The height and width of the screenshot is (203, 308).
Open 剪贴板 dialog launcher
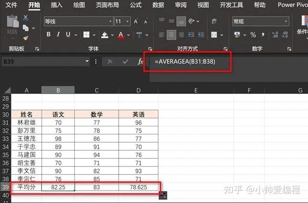37,49
